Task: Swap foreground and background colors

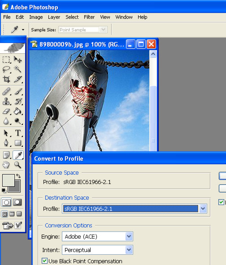Action: click(18, 176)
